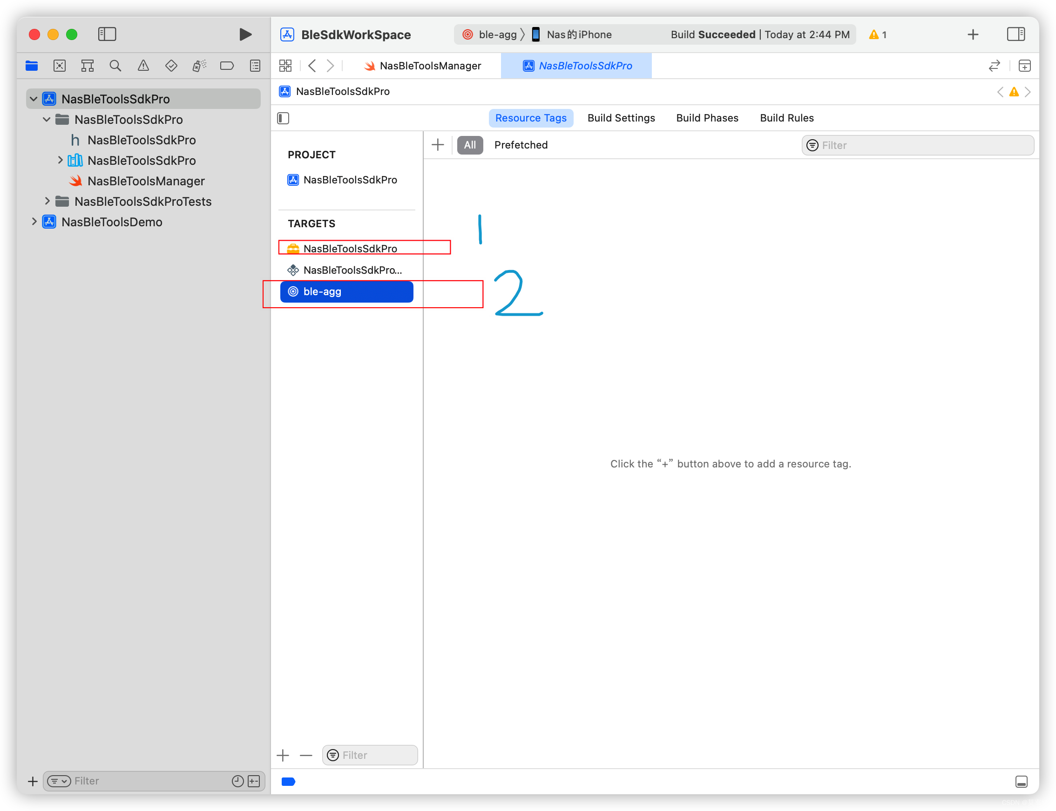Open the Source Control navigator icon
This screenshot has height=811, width=1056.
click(x=60, y=66)
